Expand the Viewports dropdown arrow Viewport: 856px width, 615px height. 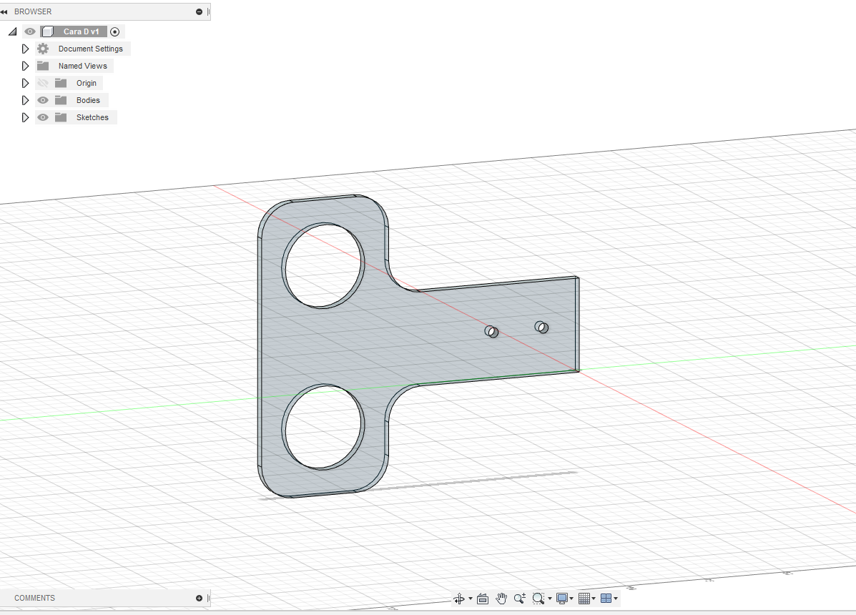tap(616, 599)
